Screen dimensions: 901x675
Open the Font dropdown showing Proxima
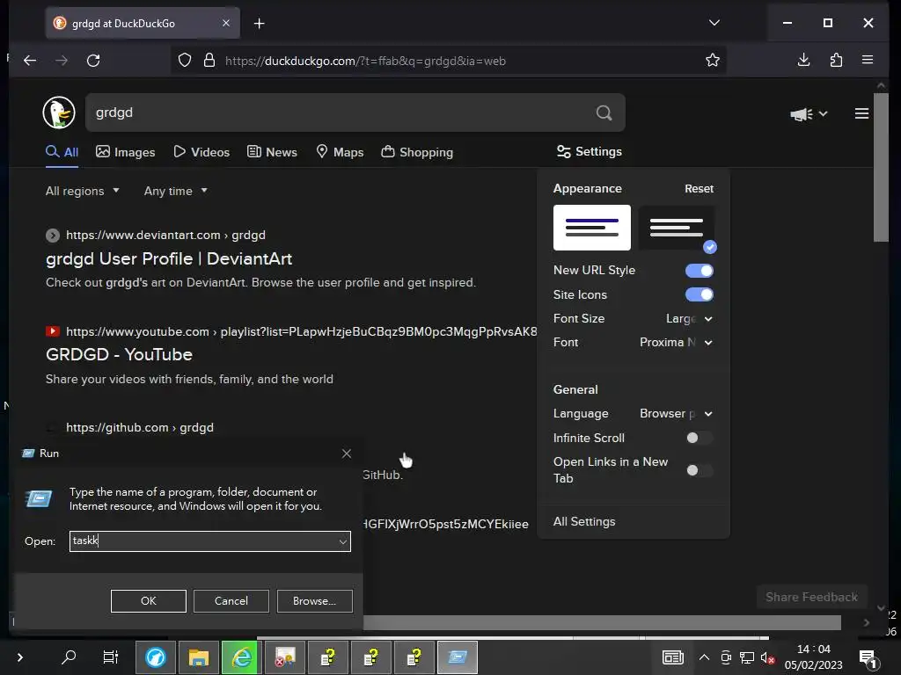677,343
